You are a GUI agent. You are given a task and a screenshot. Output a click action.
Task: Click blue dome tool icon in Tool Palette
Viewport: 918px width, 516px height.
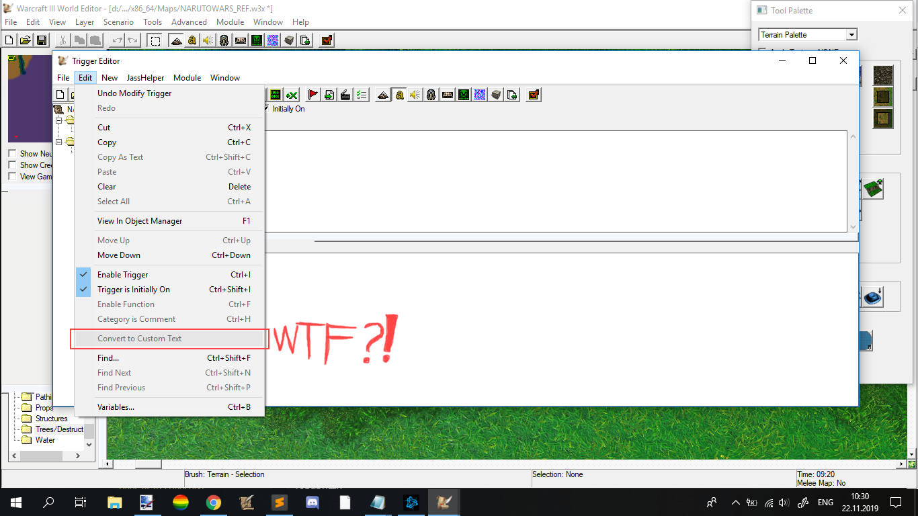click(x=873, y=296)
